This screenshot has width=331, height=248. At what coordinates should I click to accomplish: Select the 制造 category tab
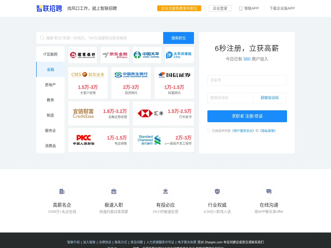[x=50, y=115]
